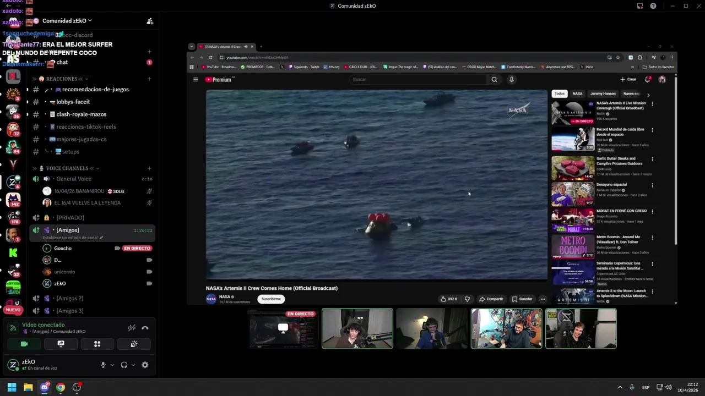Image resolution: width=705 pixels, height=396 pixels.
Task: Click the NUEVO unread indicator in server list
Action: point(13,310)
